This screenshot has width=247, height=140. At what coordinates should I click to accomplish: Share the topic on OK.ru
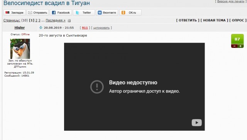130,12
